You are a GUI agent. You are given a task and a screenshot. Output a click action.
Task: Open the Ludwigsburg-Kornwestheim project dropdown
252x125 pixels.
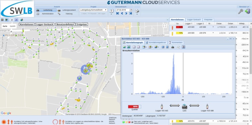coord(93,10)
